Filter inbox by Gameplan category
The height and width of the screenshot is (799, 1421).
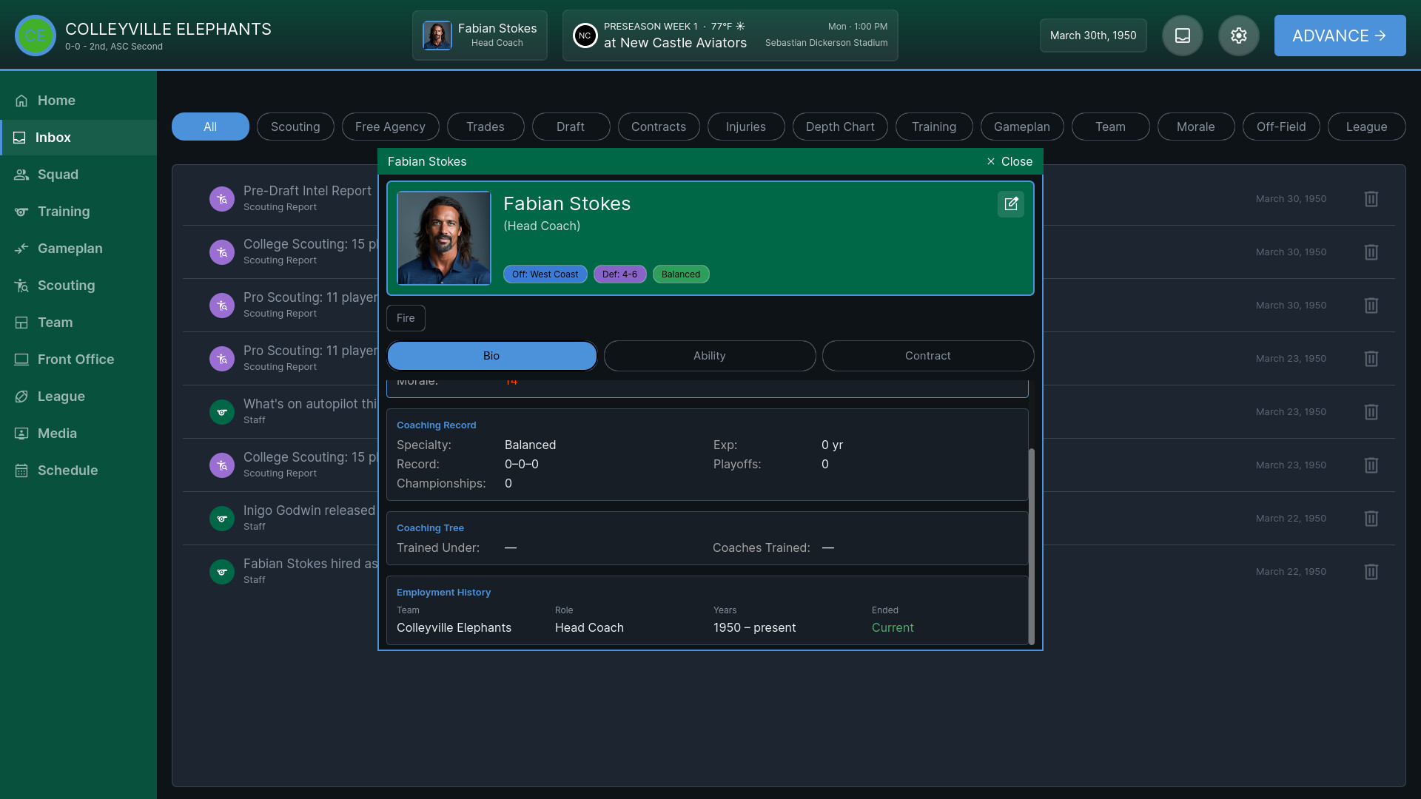coord(1022,127)
